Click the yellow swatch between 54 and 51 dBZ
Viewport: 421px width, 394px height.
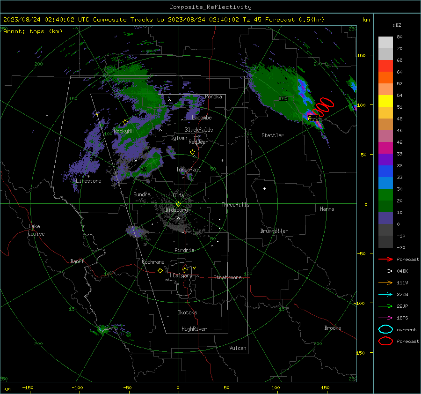(385, 101)
